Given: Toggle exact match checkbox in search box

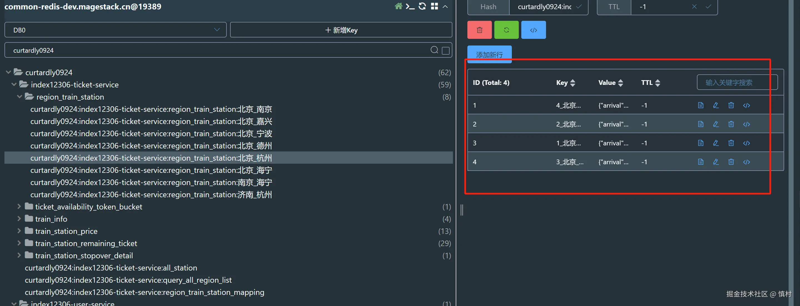Looking at the screenshot, I should pos(445,50).
